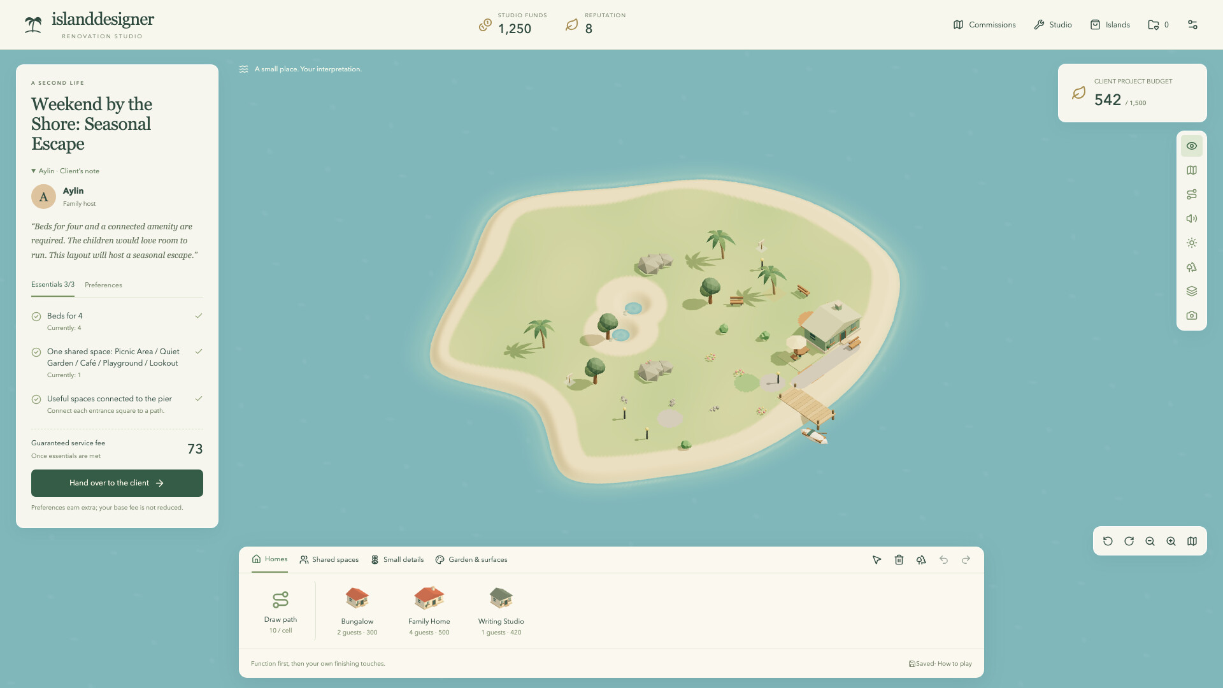Rotate view counter-clockwise
Image resolution: width=1223 pixels, height=688 pixels.
(1108, 541)
